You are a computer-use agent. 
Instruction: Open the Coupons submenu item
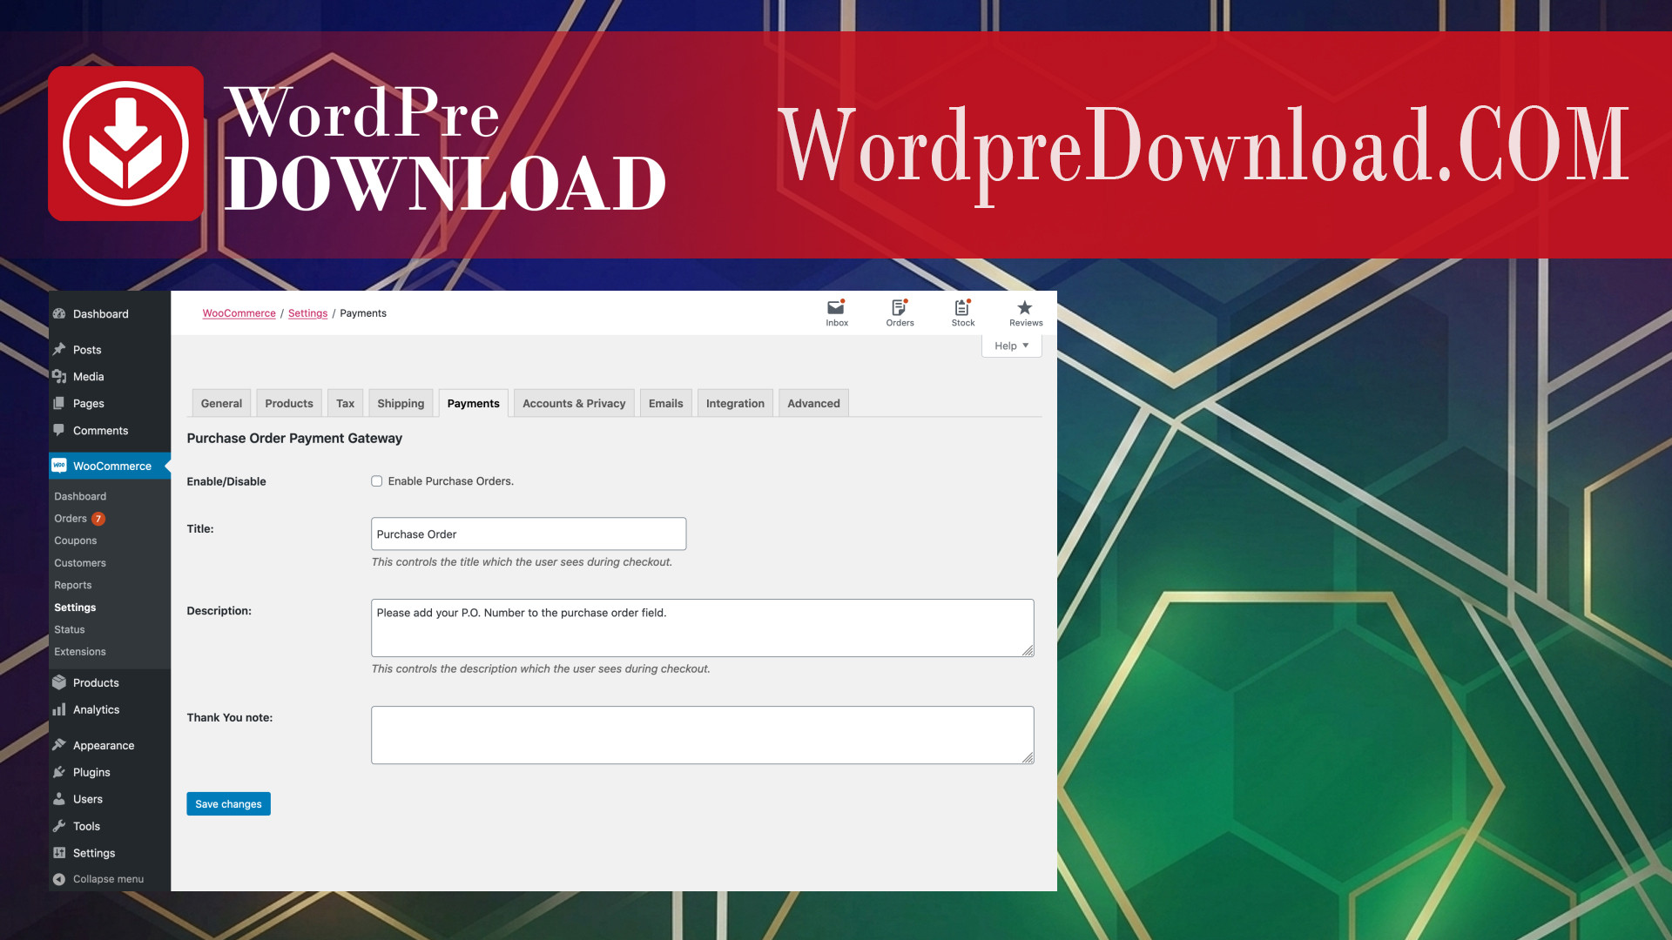click(x=75, y=540)
